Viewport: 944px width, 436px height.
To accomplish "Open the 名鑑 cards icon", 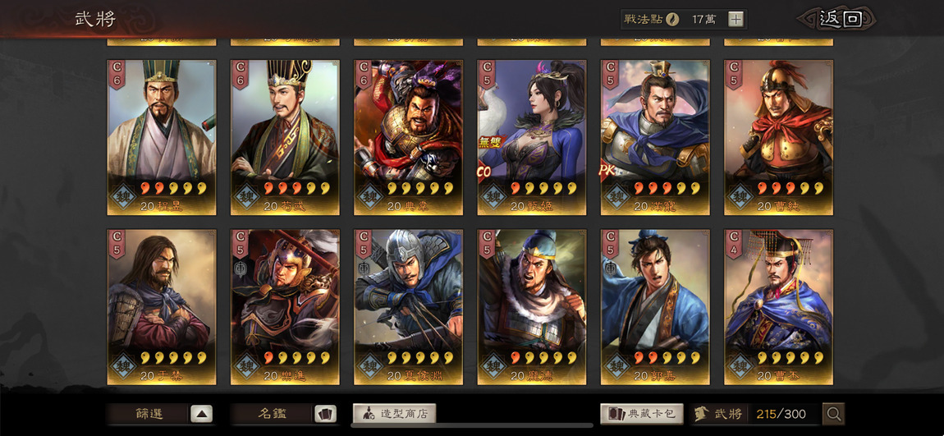I will (325, 414).
